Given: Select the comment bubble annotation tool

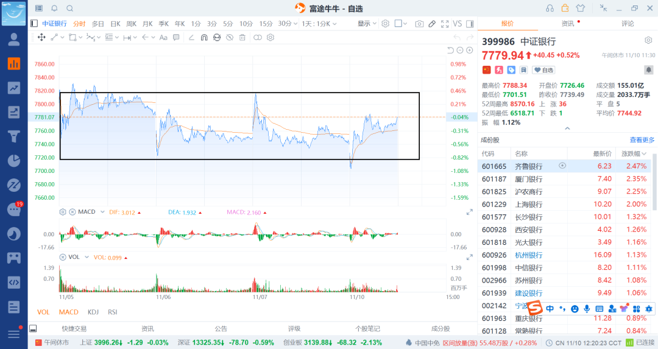Looking at the screenshot, I should [x=176, y=37].
